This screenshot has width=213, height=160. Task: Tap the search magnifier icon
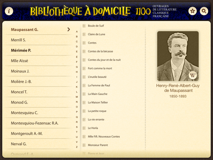click(x=204, y=11)
